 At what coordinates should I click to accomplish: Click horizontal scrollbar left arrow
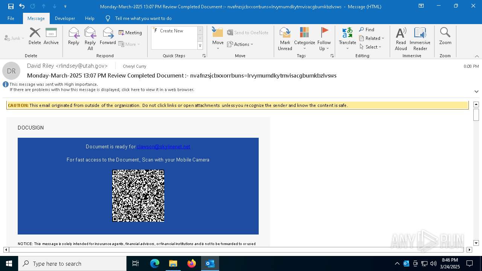click(x=6, y=250)
